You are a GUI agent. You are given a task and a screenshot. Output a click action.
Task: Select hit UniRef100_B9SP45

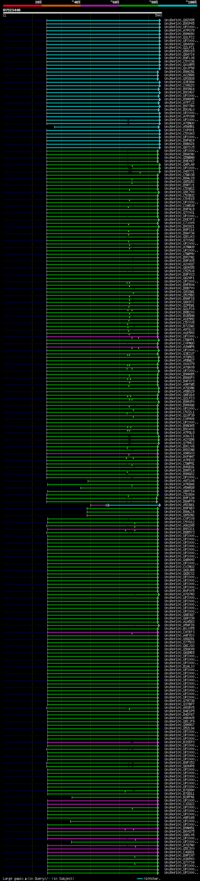[179, 24]
